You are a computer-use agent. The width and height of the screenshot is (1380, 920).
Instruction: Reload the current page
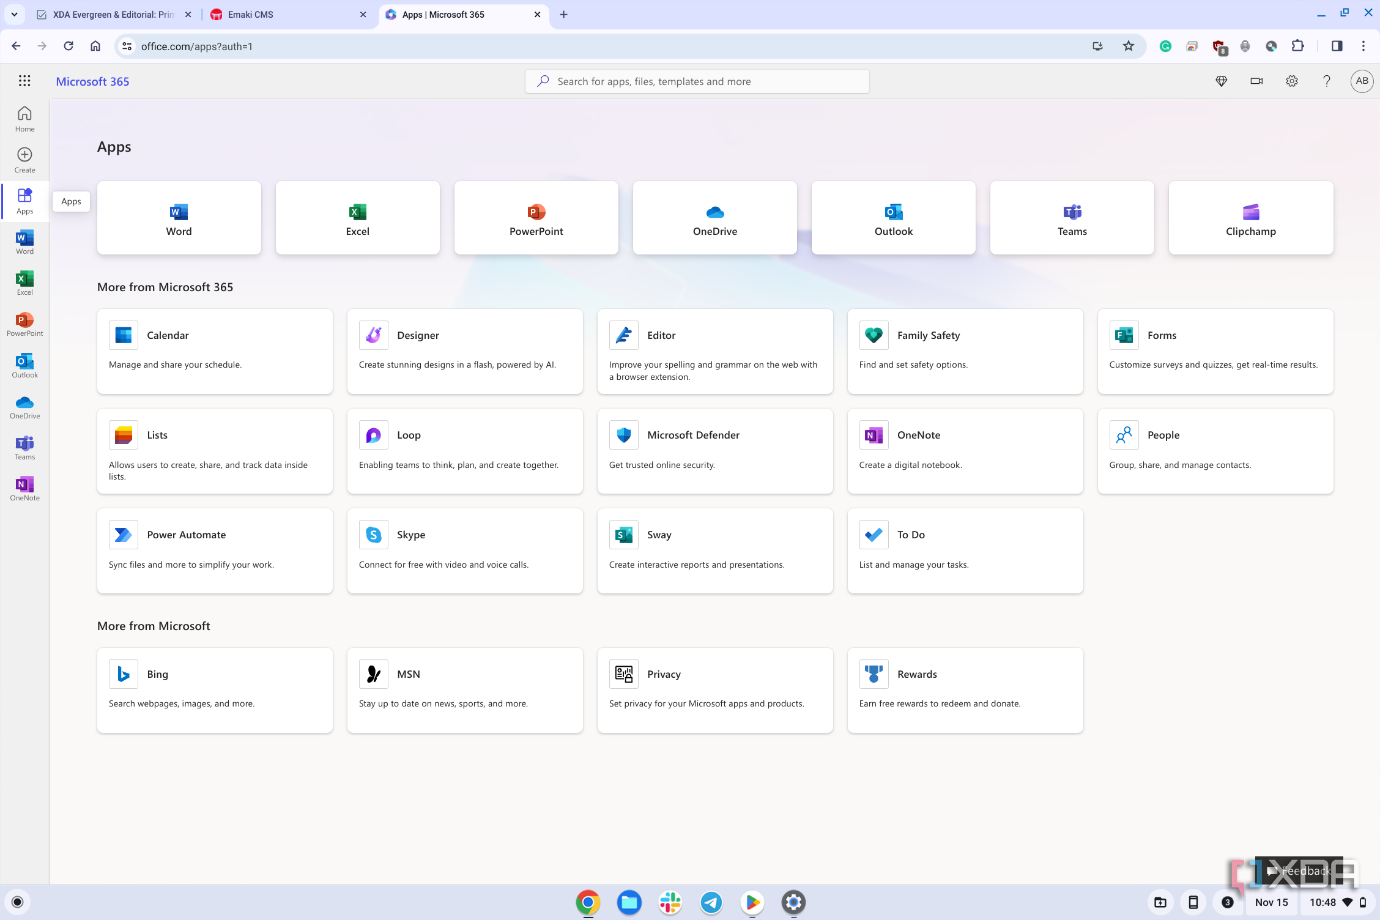click(x=69, y=46)
